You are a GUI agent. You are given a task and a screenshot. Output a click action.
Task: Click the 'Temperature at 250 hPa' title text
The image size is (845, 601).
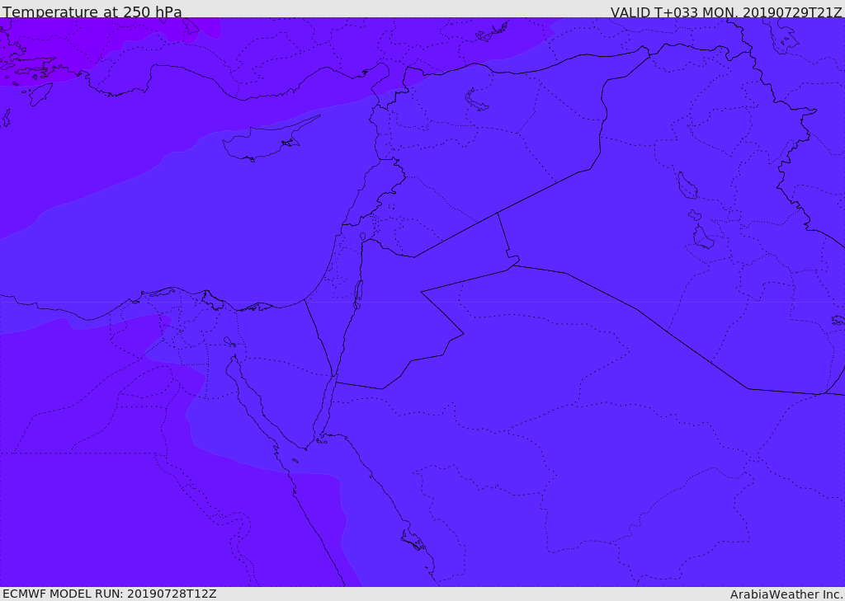coord(92,12)
